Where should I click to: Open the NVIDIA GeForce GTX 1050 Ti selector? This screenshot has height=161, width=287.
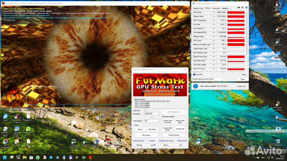[208, 79]
